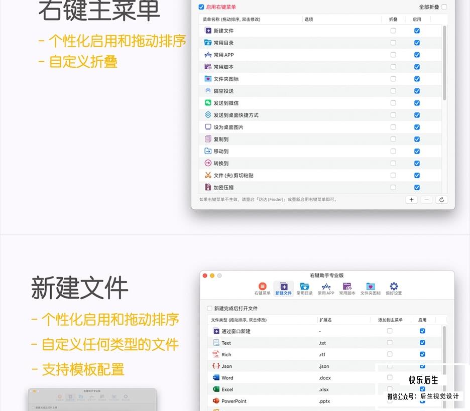This screenshot has width=470, height=411.
Task: Click the 文件夹图标 row icon
Action: [208, 78]
